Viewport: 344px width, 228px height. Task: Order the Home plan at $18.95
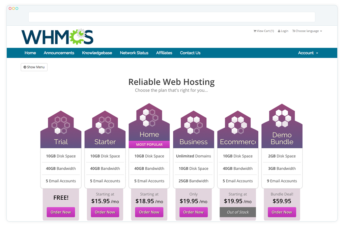149,212
